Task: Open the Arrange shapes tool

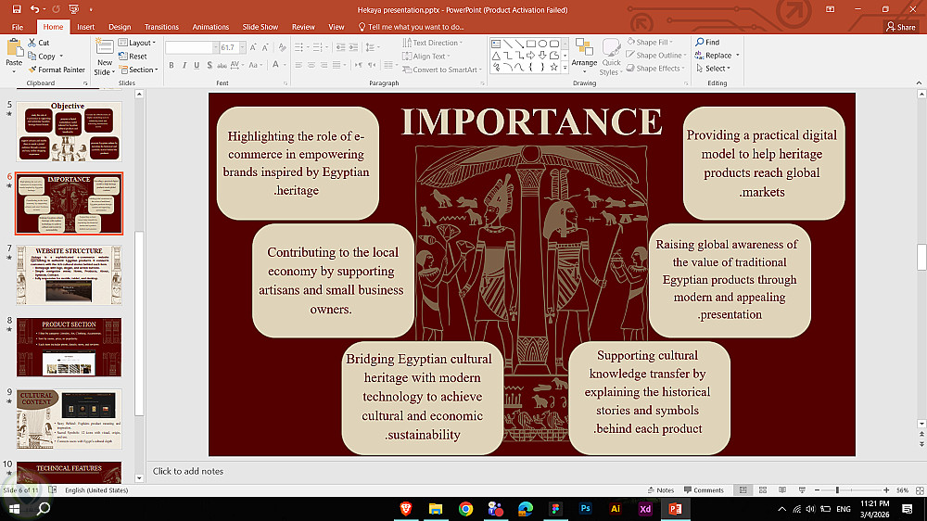Action: [x=584, y=54]
